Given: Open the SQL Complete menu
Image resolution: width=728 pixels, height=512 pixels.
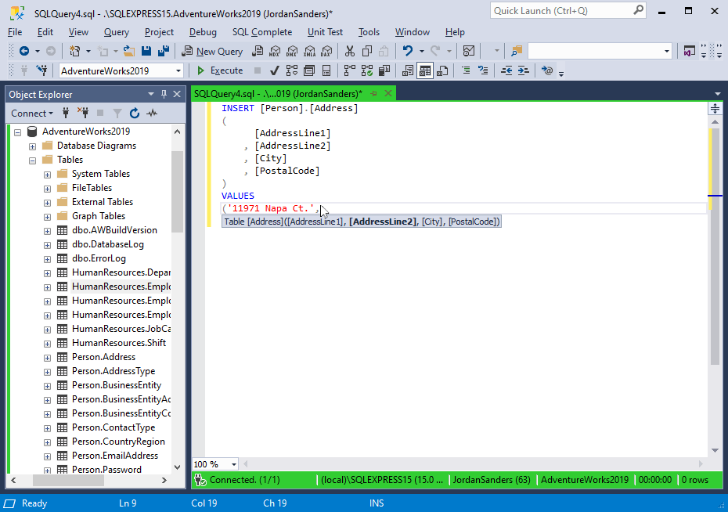Looking at the screenshot, I should (x=262, y=32).
